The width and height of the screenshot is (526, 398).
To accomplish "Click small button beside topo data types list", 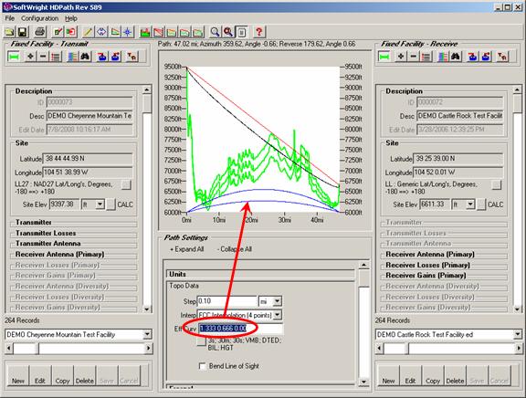I will coord(201,341).
